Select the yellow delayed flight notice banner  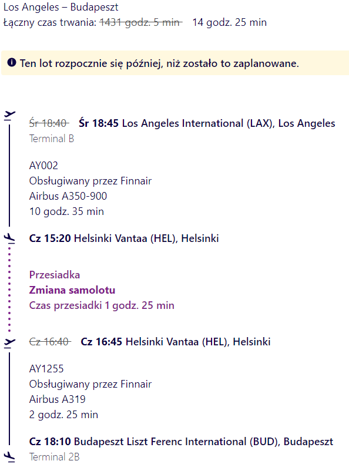[x=175, y=63]
